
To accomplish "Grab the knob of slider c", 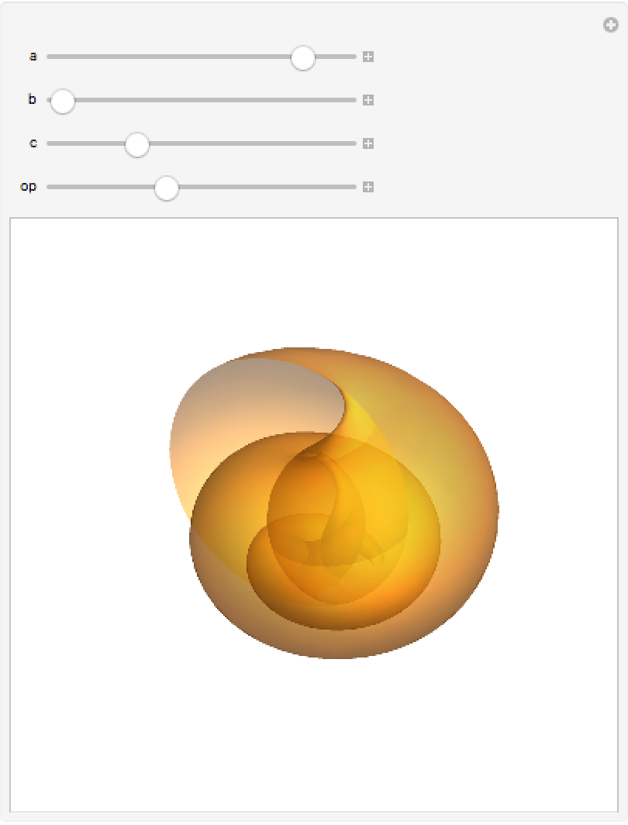I will click(x=137, y=144).
